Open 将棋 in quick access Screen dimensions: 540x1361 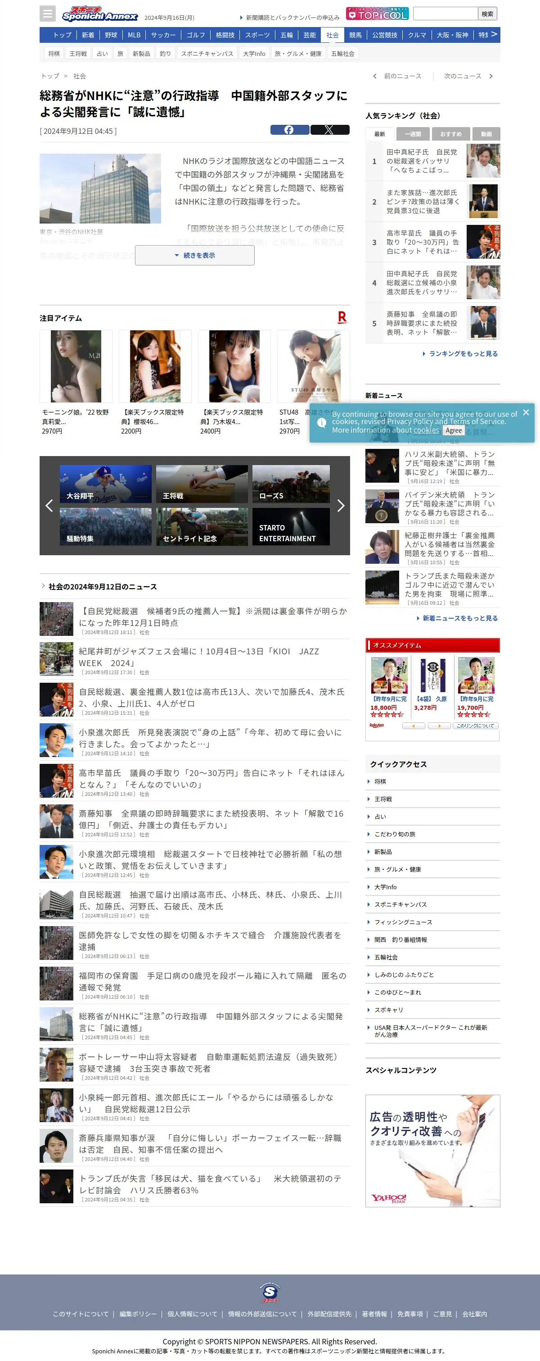[380, 781]
